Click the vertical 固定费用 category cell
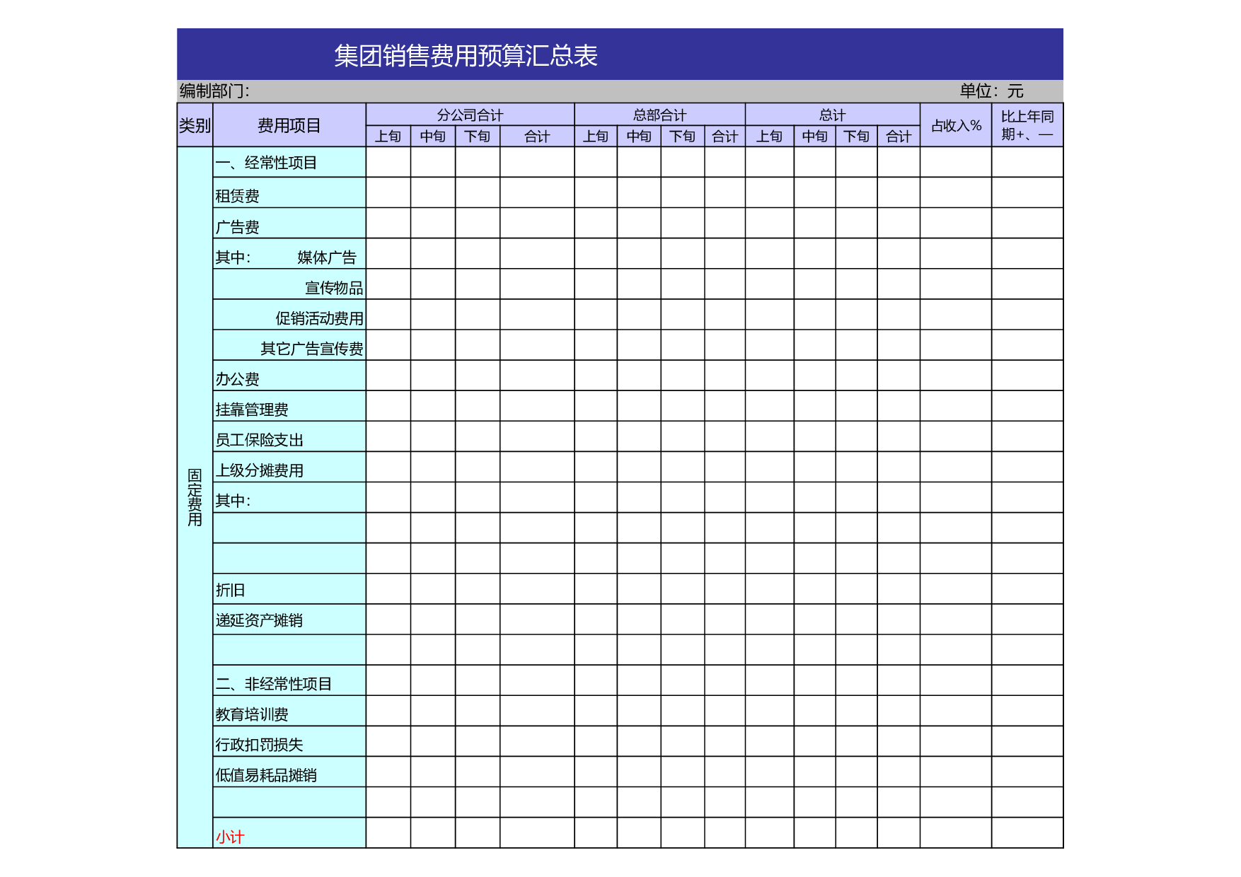 pos(195,497)
